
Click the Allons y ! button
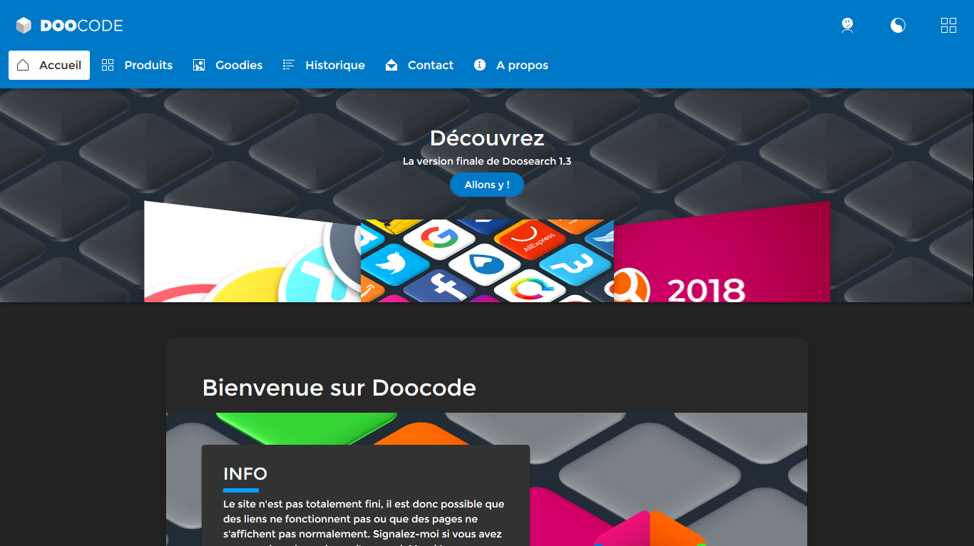coord(487,185)
